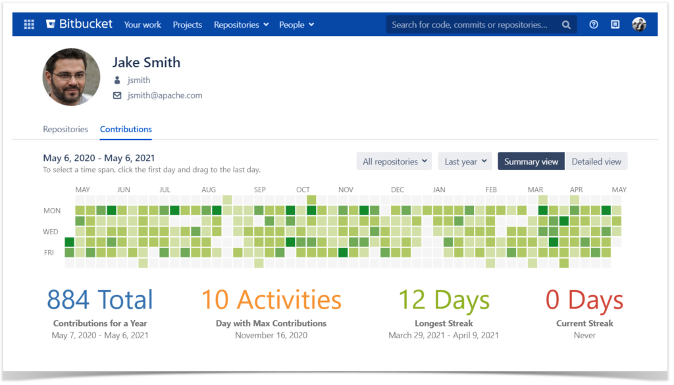The width and height of the screenshot is (674, 385).
Task: Click the jsmith@apache.com email link
Action: click(165, 95)
